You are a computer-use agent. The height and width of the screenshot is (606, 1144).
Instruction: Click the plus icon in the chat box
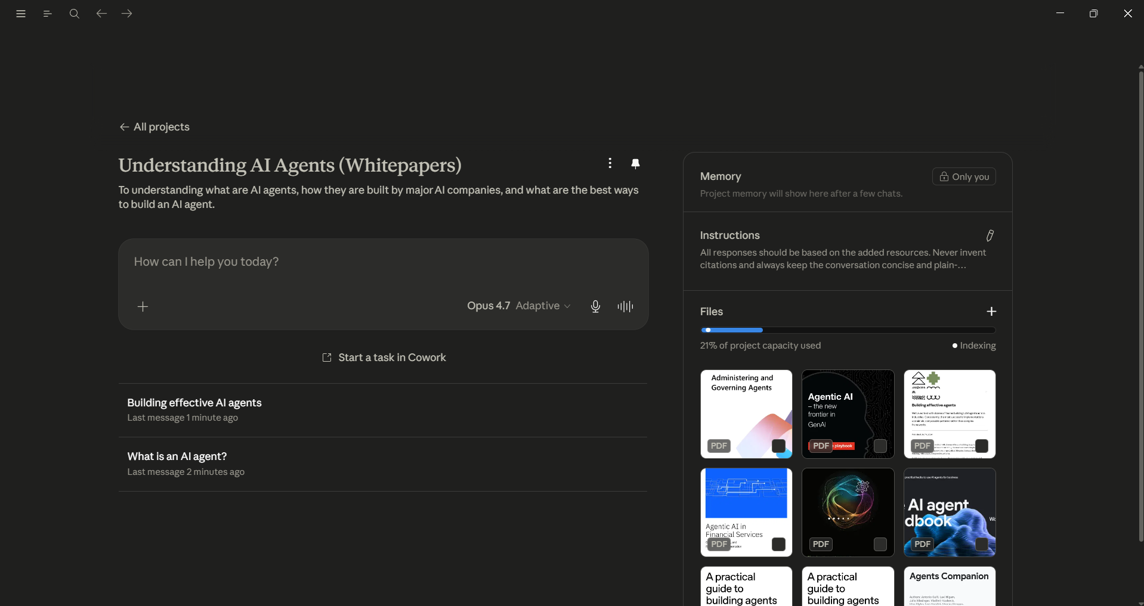tap(143, 306)
